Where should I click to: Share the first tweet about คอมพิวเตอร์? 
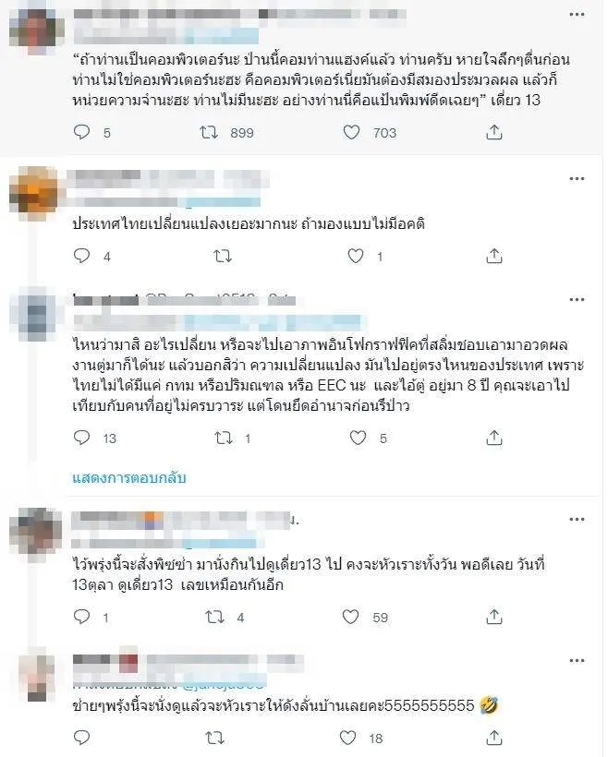[494, 132]
